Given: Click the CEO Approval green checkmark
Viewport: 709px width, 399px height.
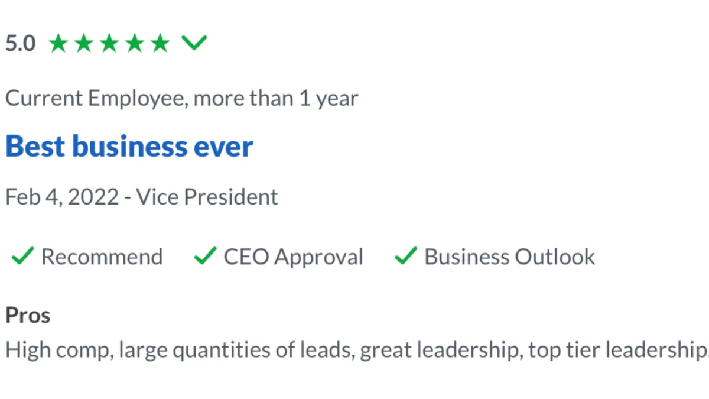Looking at the screenshot, I should tap(205, 257).
